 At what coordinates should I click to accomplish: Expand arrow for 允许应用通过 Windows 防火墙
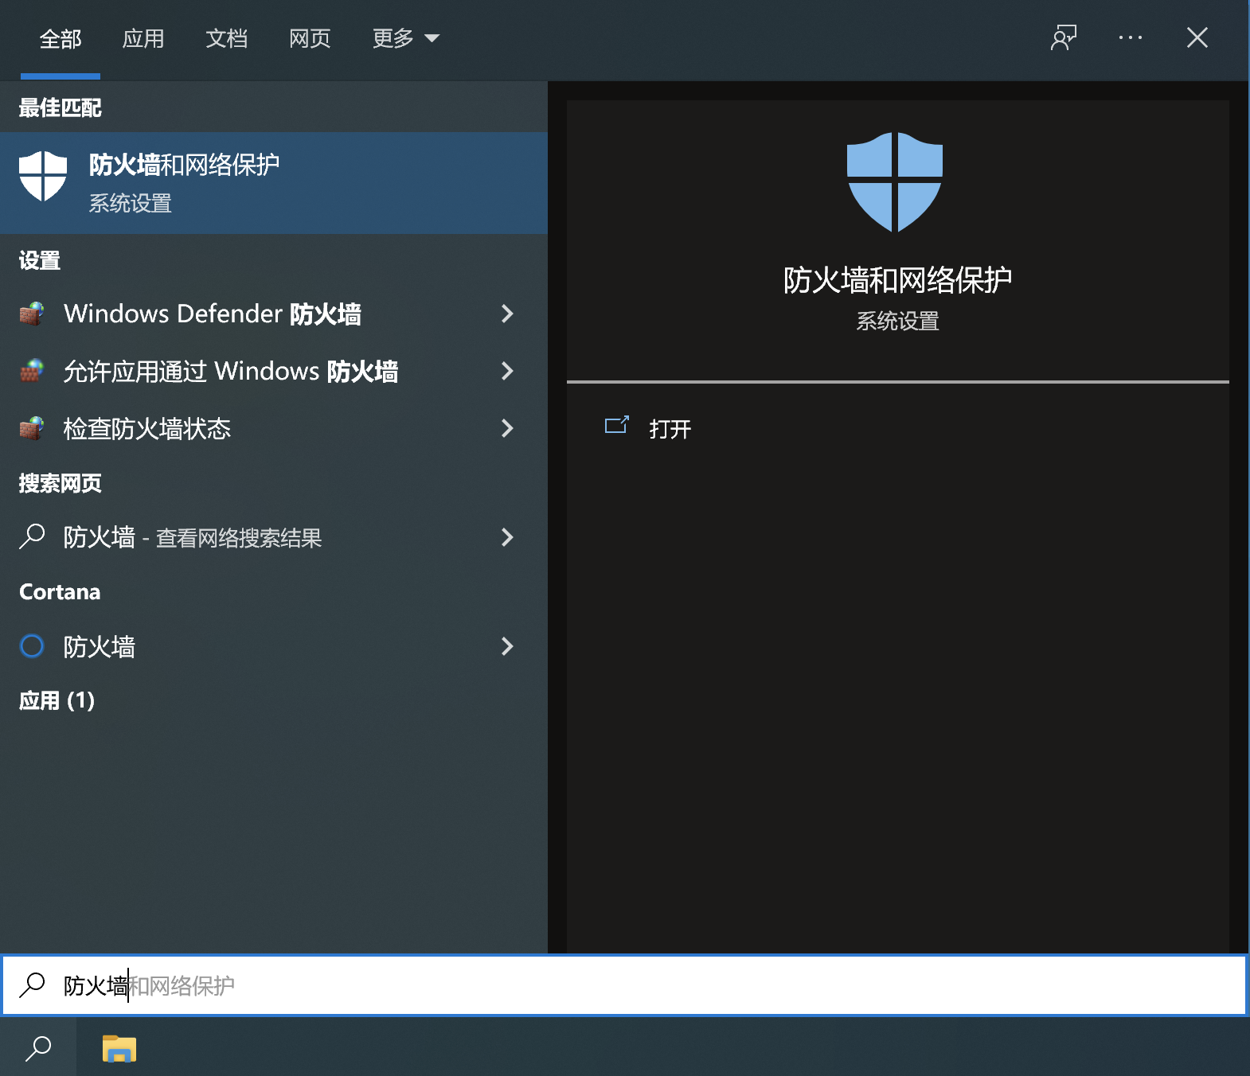[x=507, y=371]
